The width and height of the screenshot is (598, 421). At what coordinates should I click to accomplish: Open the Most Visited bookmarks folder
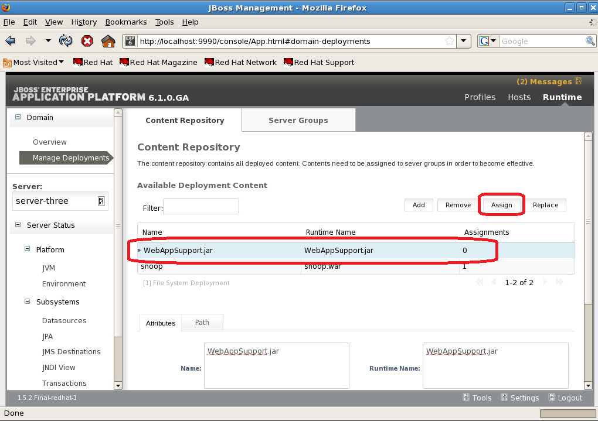tap(33, 63)
